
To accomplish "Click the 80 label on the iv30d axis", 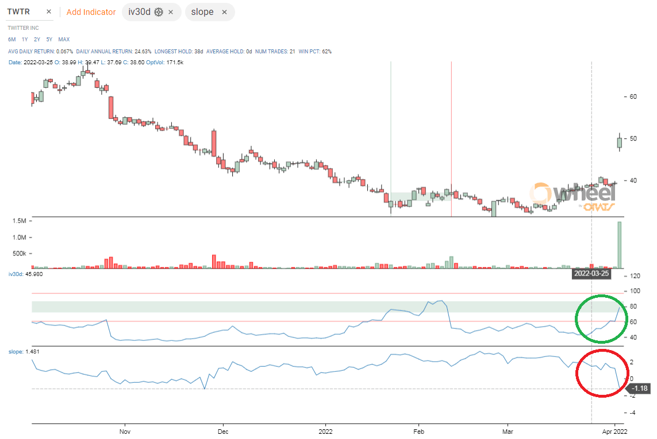I will (x=633, y=307).
